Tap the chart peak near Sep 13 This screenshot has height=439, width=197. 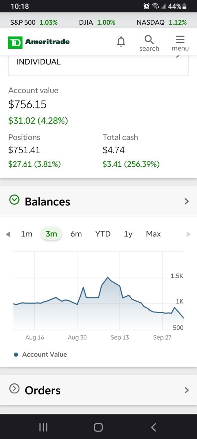108,277
